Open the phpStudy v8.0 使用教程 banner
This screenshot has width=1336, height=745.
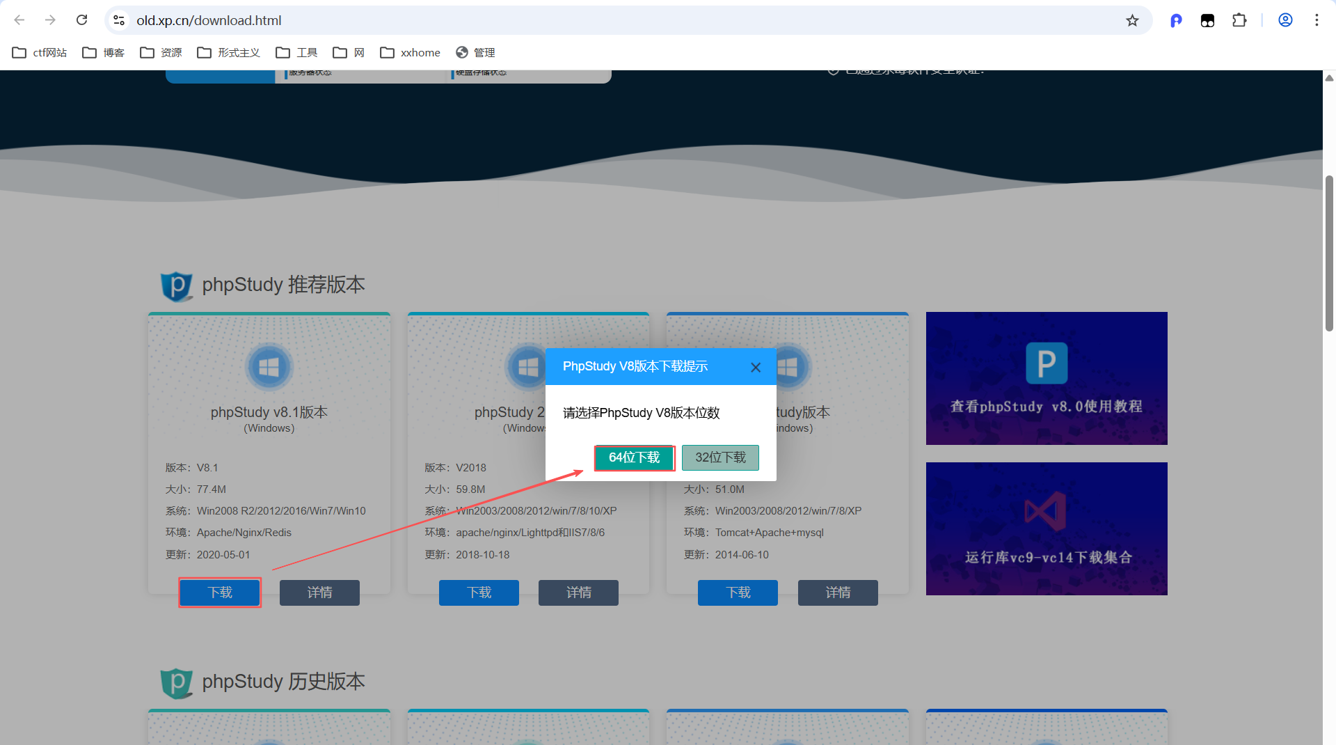(x=1047, y=378)
